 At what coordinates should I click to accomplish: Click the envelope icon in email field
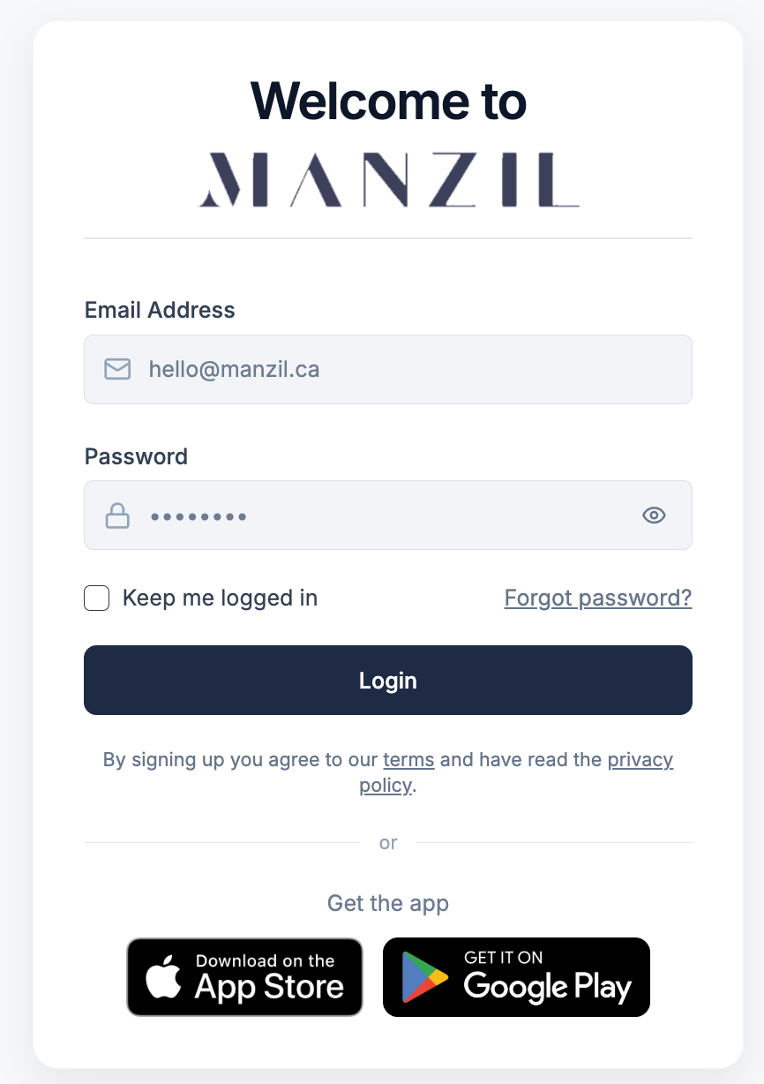[117, 369]
